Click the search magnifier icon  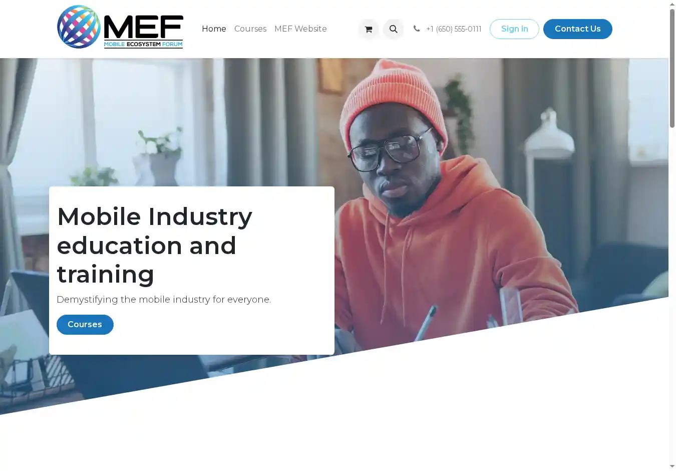pos(394,29)
